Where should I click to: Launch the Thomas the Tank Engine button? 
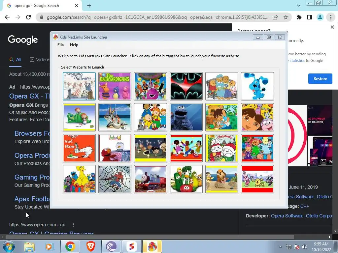[151, 179]
